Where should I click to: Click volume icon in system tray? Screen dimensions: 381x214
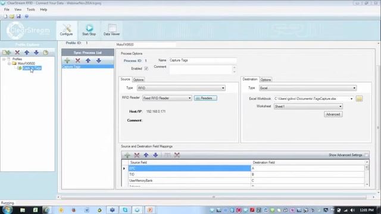tap(352, 210)
